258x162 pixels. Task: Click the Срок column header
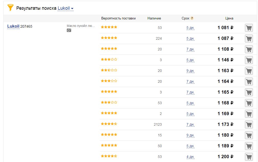coord(185,18)
